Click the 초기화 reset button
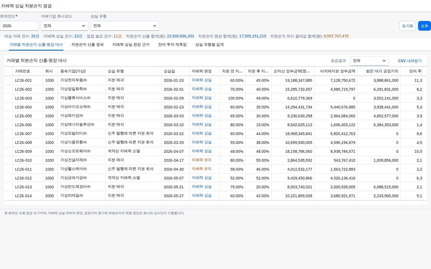 (x=408, y=26)
